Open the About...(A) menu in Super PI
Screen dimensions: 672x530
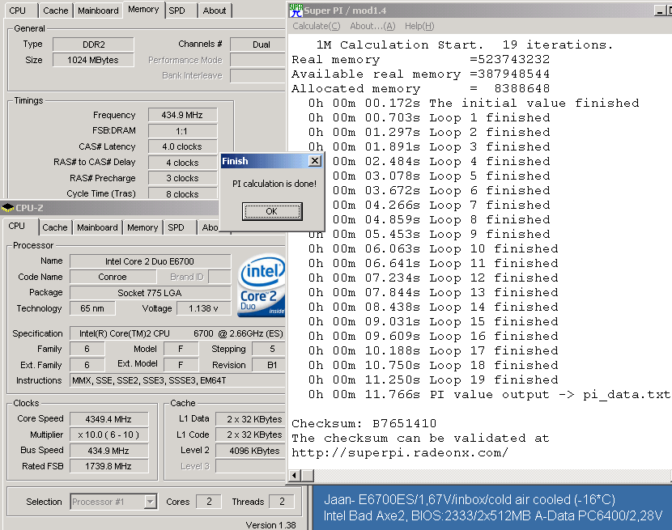pos(372,26)
